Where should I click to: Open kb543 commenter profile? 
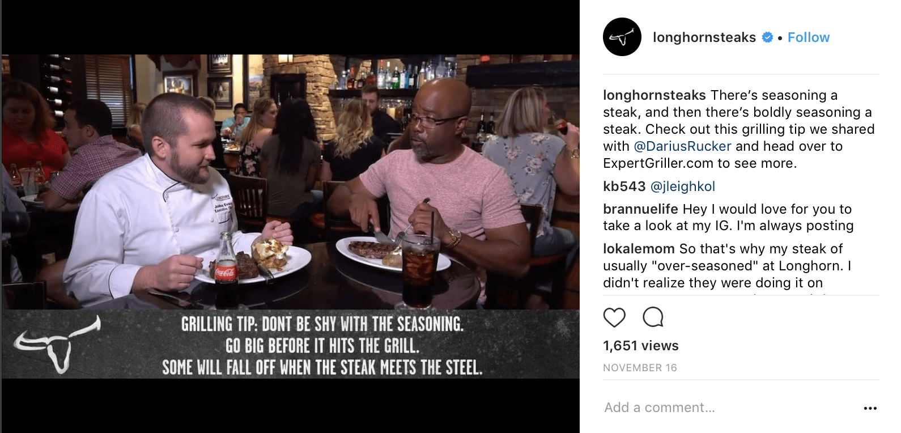624,186
